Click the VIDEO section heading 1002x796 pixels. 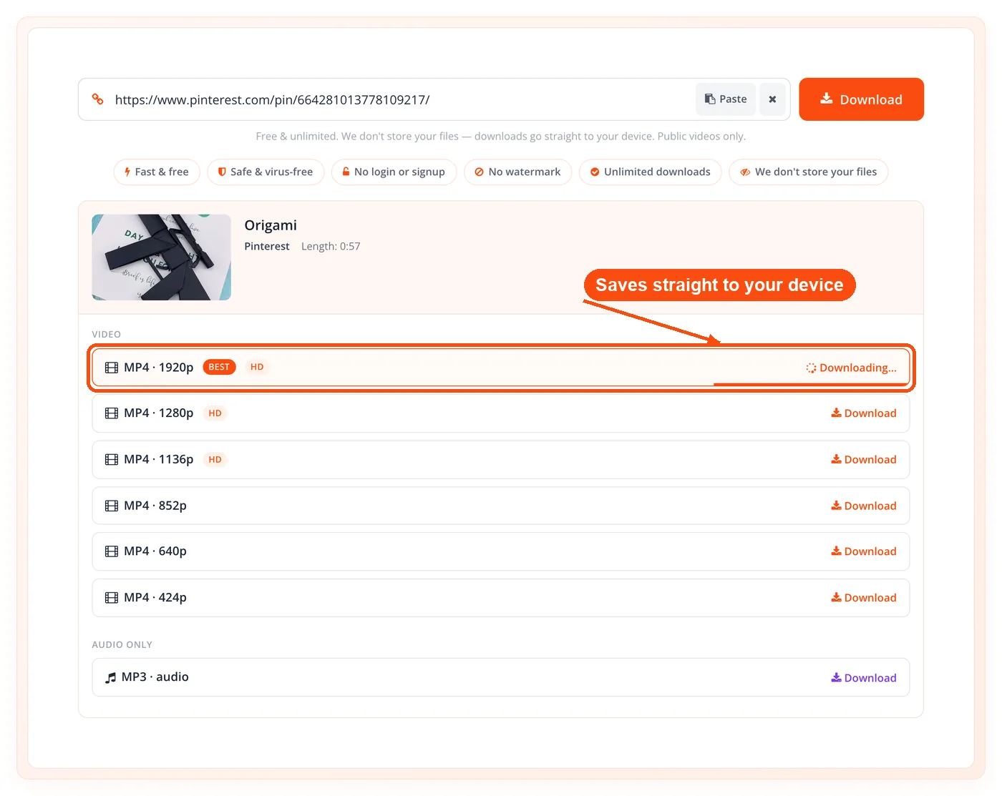[107, 334]
